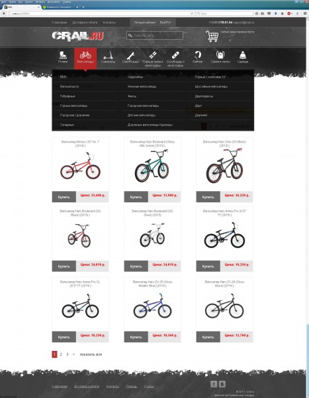
Task: Click the shopping cart icon
Action: point(212,36)
